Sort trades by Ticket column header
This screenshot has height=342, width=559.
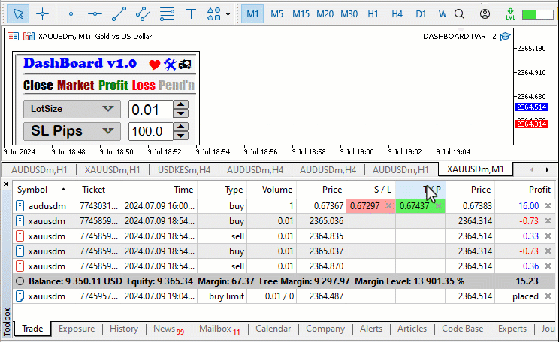click(x=99, y=190)
